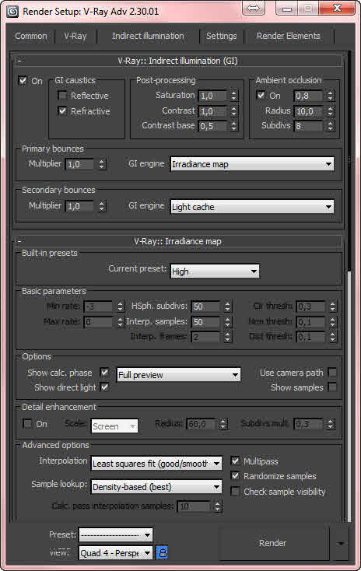The image size is (361, 571).
Task: Click the Ambient occlusion Radius field
Action: (x=309, y=111)
